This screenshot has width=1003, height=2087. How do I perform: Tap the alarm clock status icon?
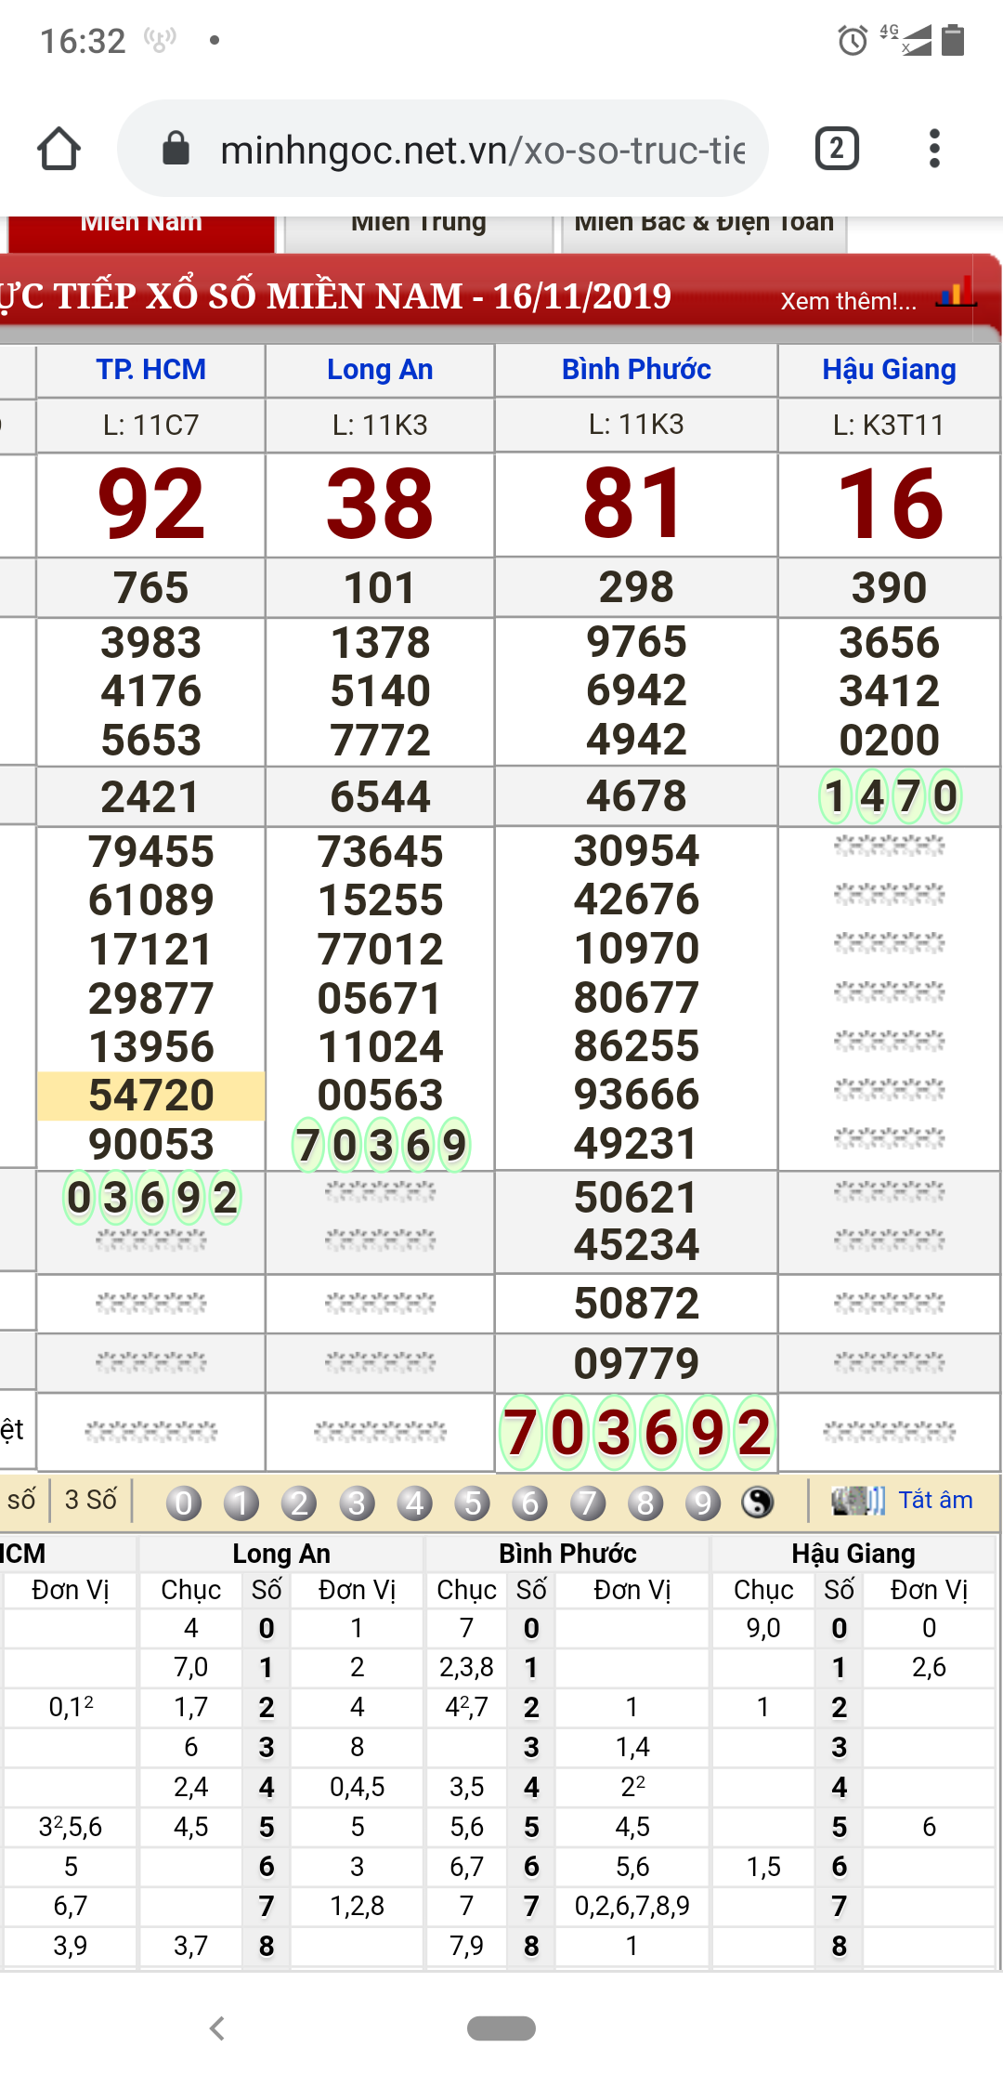pyautogui.click(x=853, y=41)
